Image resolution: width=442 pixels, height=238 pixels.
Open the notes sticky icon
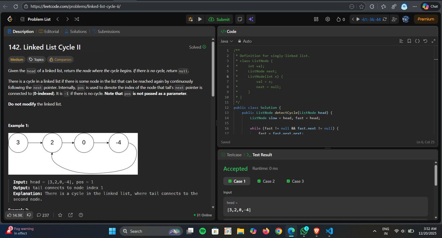point(240,19)
